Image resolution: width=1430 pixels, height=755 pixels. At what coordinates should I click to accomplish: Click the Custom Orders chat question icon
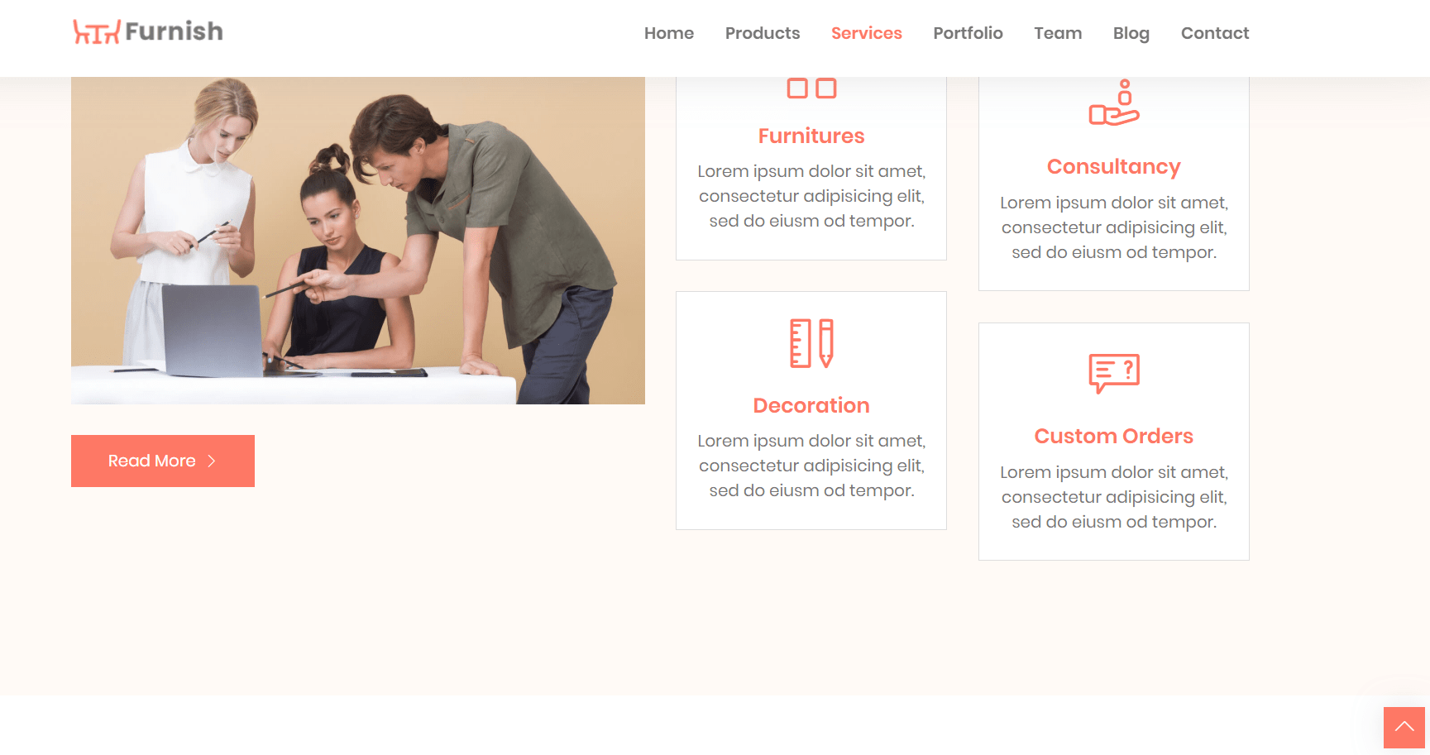[x=1114, y=374]
